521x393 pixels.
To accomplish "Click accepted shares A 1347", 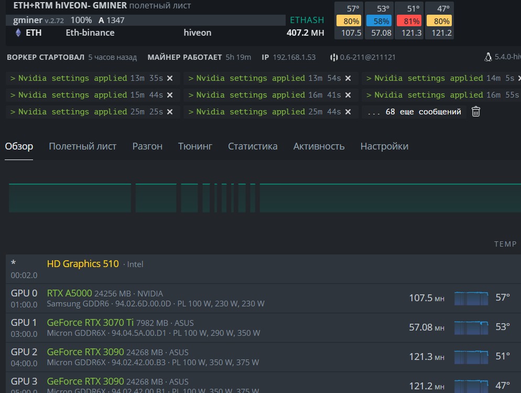I will [111, 20].
